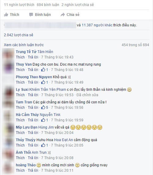Click timestamp 7 Tháng 9 lúc 20:04
The height and width of the screenshot is (175, 153).
point(57,133)
